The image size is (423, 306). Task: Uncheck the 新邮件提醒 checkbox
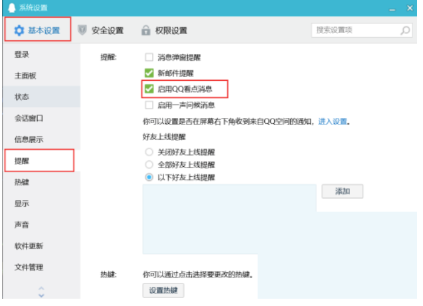coord(149,73)
